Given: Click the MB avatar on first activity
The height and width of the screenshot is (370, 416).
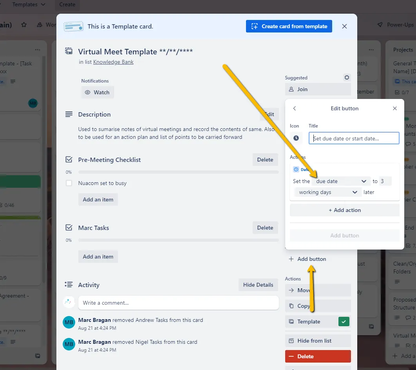Looking at the screenshot, I should (x=69, y=322).
